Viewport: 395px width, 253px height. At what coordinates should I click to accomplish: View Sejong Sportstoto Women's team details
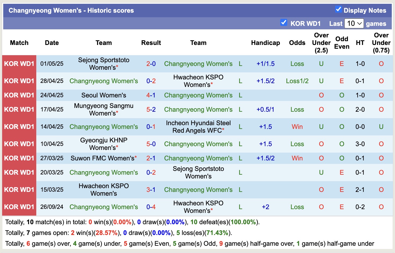click(104, 64)
